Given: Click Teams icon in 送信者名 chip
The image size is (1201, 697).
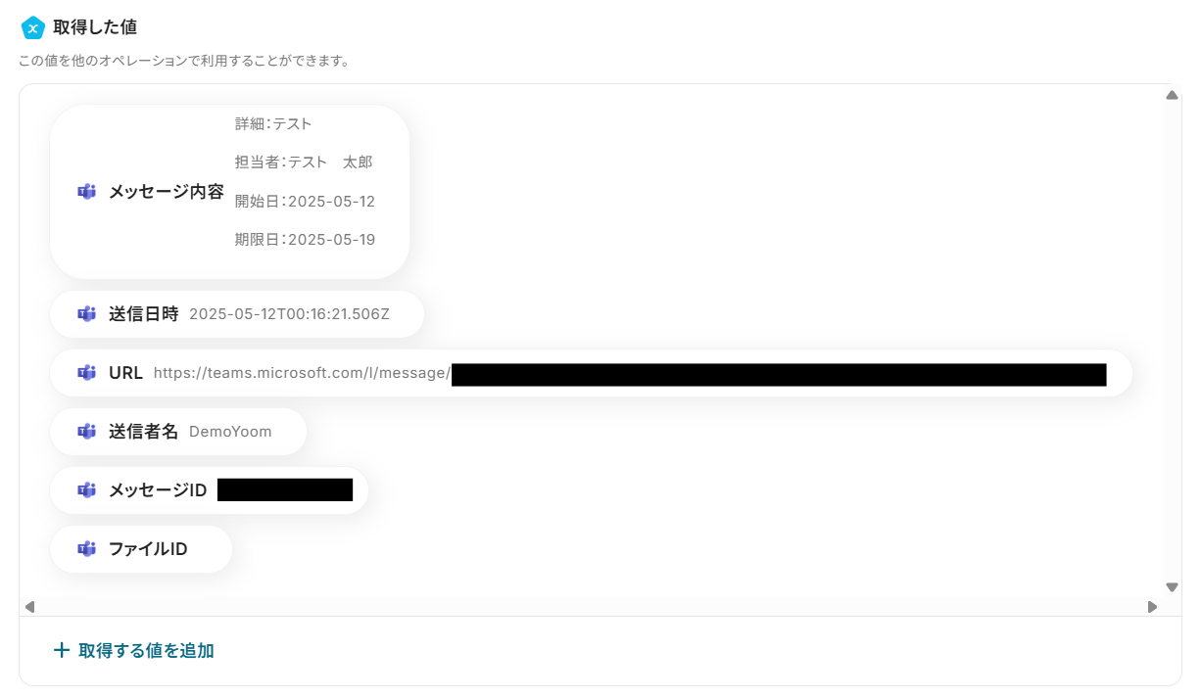Looking at the screenshot, I should coord(87,432).
